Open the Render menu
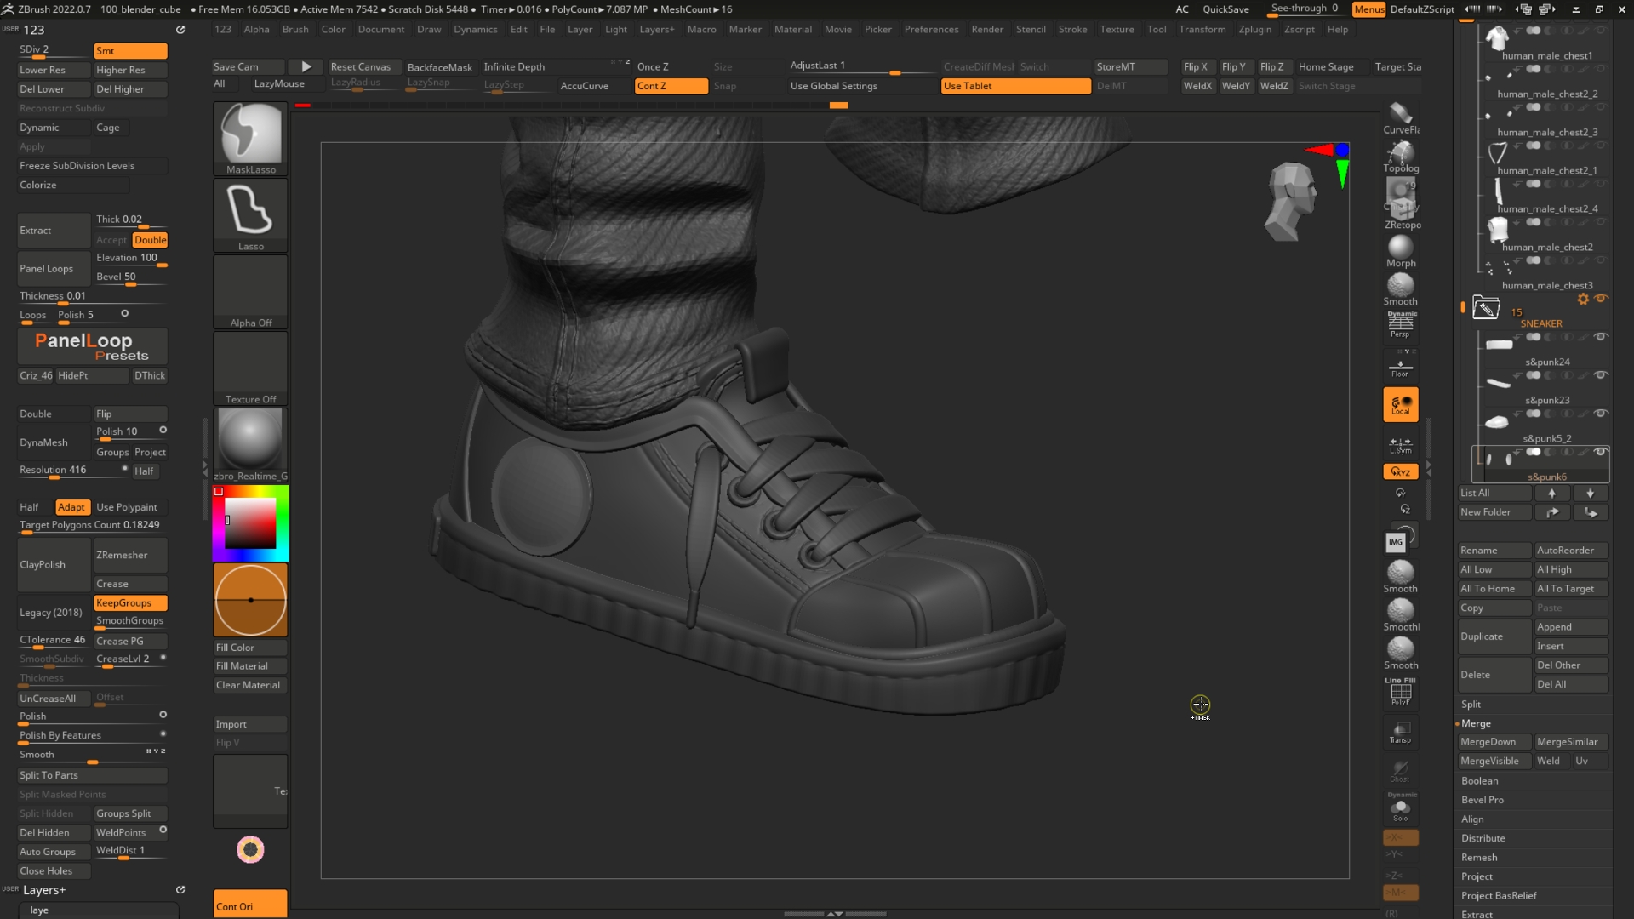1634x919 pixels. tap(987, 29)
